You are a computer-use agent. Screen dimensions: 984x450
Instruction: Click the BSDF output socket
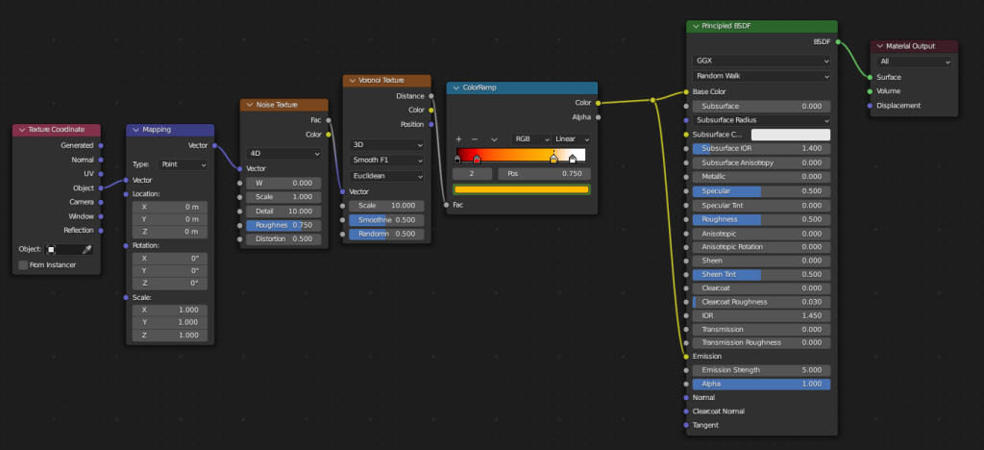[x=838, y=42]
